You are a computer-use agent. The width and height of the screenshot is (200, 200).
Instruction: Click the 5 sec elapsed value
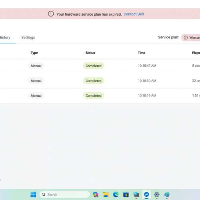196,66
